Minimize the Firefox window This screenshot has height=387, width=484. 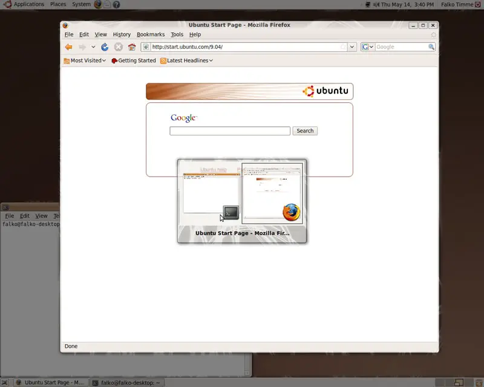tap(413, 25)
